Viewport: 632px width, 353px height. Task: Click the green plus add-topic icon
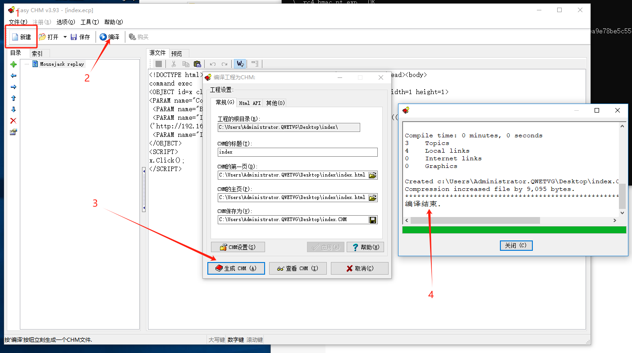tap(14, 64)
